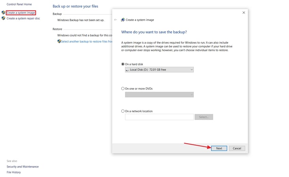
Task: Open Control Panel Home
Action: pos(19,4)
